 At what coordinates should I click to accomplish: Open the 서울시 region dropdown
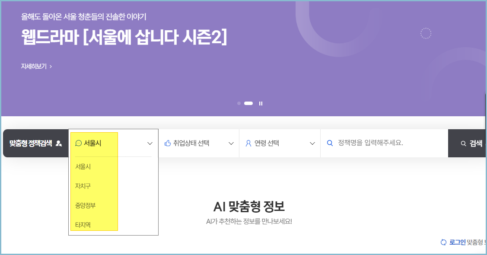(113, 143)
